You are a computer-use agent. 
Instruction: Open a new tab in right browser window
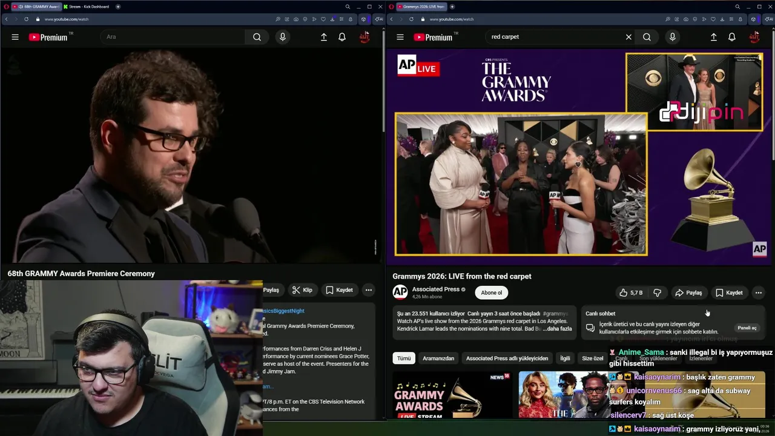pos(452,7)
